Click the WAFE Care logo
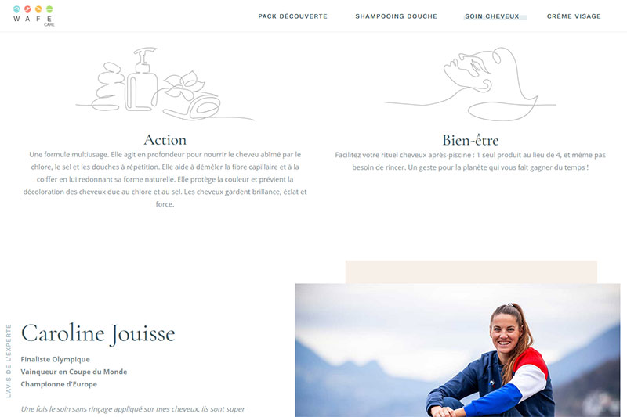 point(34,16)
